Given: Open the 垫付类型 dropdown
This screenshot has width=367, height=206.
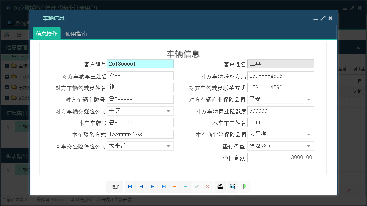Looking at the screenshot, I should 309,146.
